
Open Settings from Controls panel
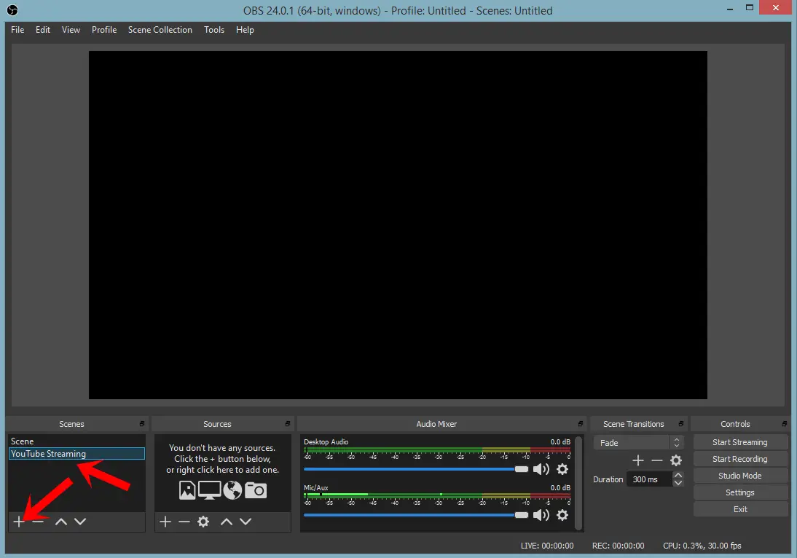click(x=740, y=492)
